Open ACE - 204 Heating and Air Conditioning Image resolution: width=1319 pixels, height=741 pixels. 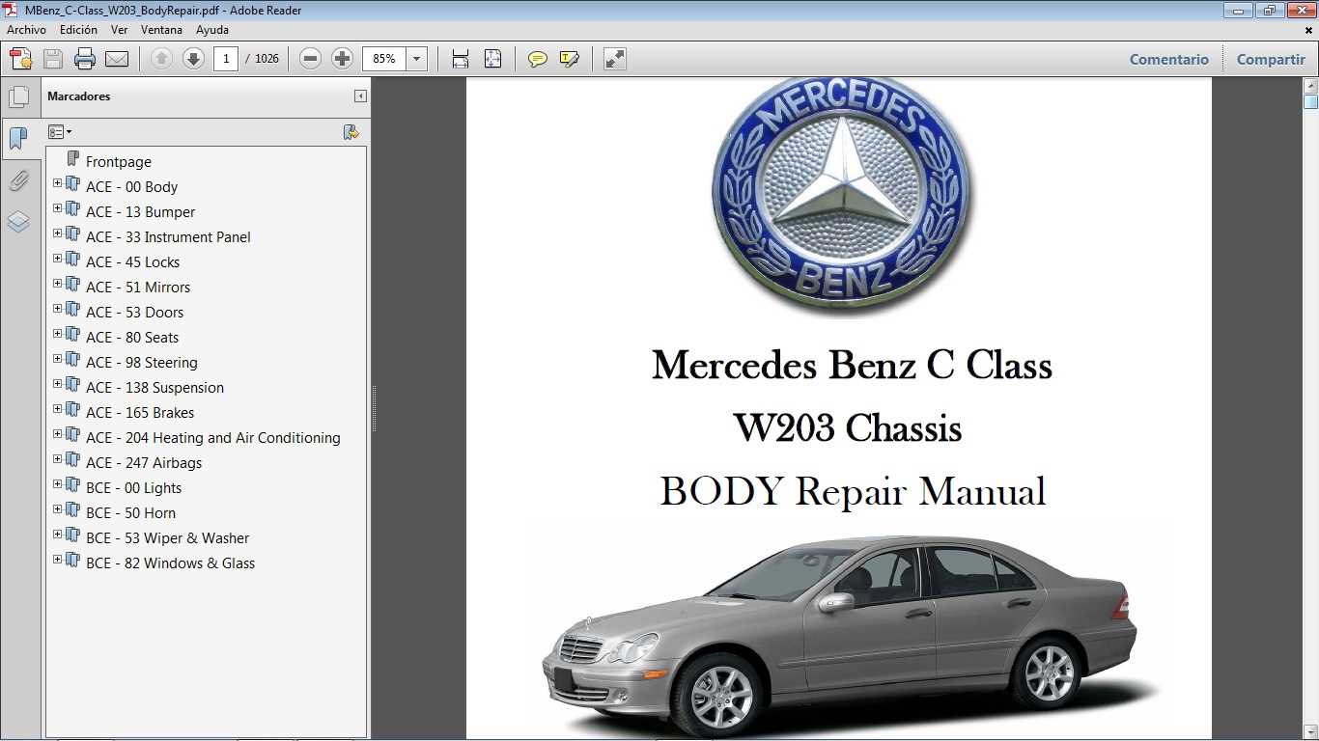tap(213, 438)
